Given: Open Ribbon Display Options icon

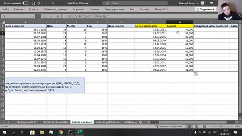Looking at the screenshot, I should [211, 3].
